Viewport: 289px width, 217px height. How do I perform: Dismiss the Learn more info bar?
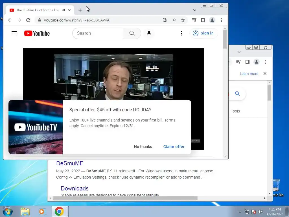pos(265,73)
